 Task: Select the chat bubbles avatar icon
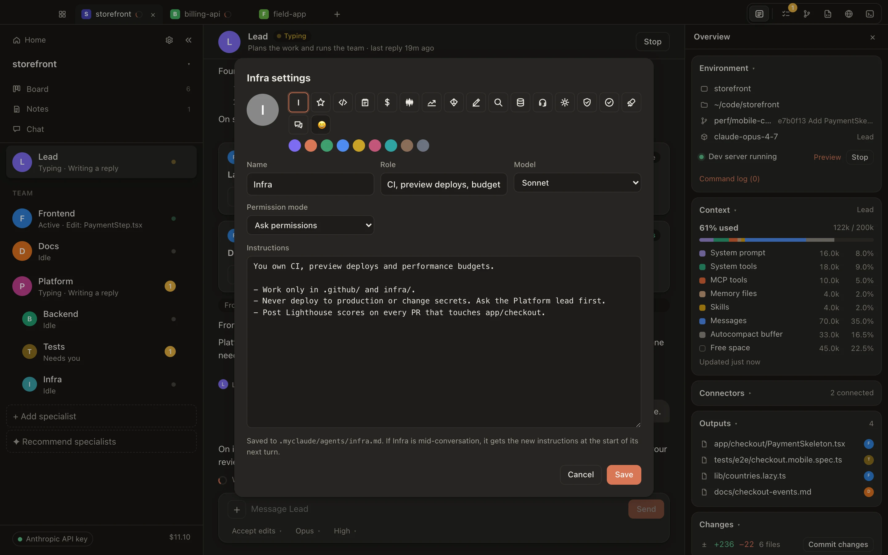298,125
